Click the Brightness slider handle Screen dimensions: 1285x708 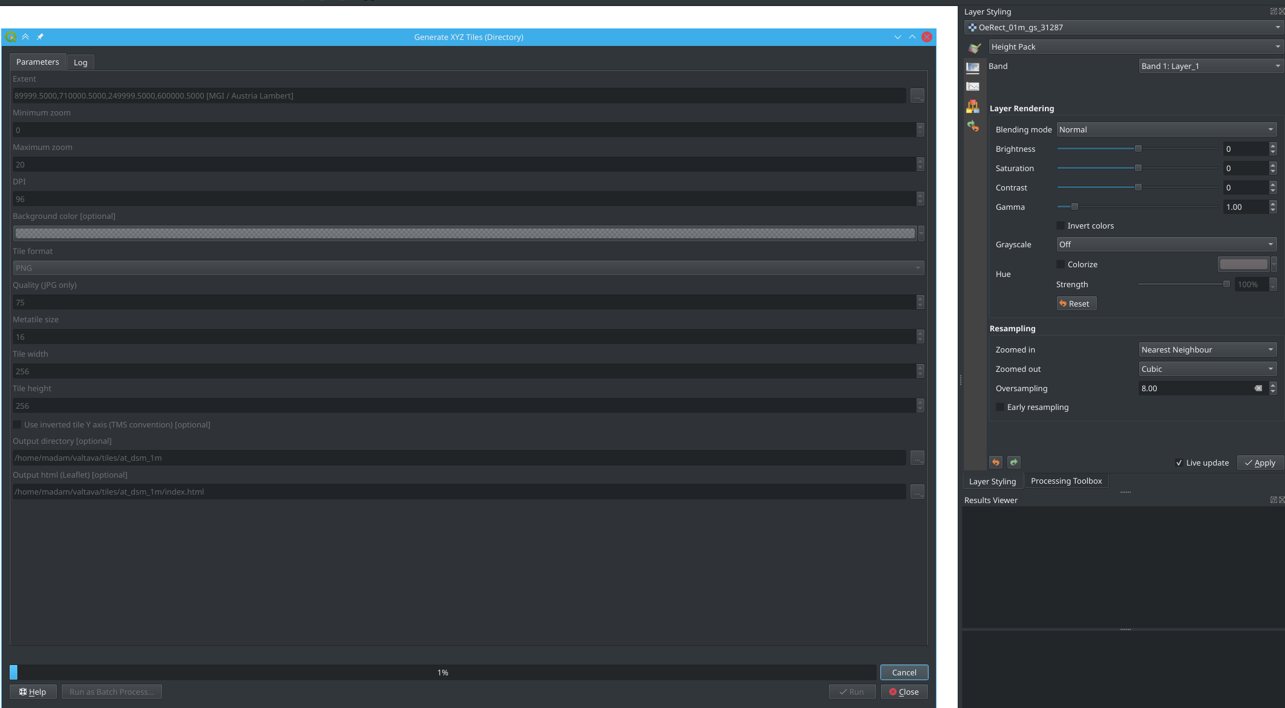tap(1138, 149)
